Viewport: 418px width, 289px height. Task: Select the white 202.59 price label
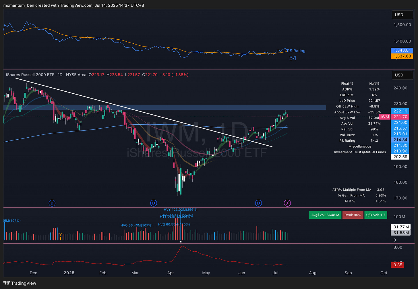[400, 157]
